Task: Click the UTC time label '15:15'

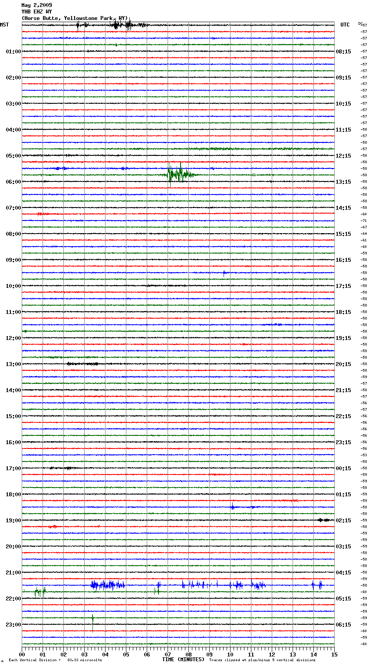Action: pyautogui.click(x=343, y=234)
